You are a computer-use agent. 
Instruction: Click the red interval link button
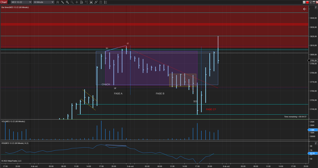click(307, 2)
